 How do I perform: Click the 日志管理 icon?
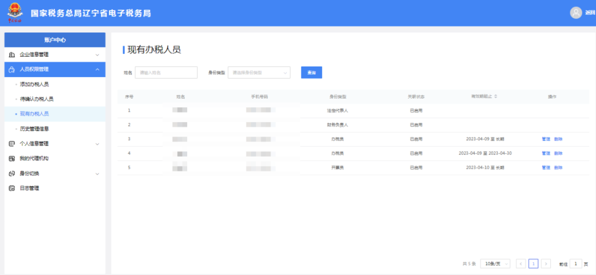click(12, 189)
